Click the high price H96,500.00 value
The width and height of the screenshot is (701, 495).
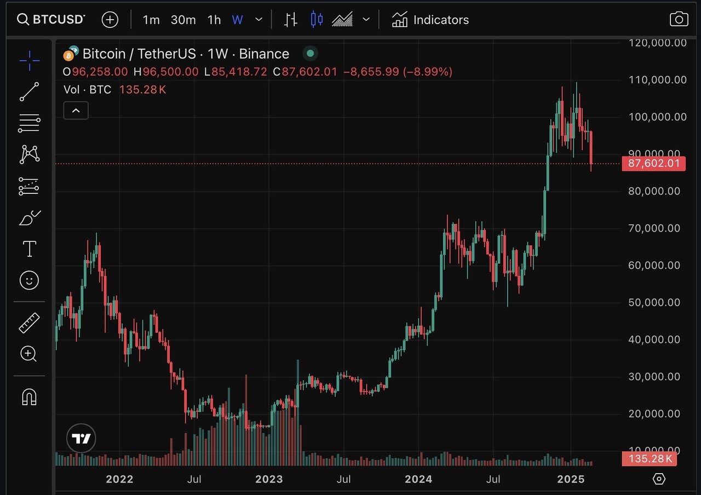166,72
